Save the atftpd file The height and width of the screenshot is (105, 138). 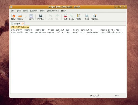(x=31, y=17)
